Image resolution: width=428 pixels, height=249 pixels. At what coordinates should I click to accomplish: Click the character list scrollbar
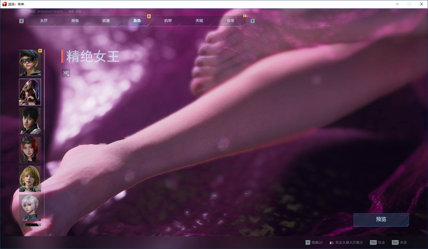44,90
